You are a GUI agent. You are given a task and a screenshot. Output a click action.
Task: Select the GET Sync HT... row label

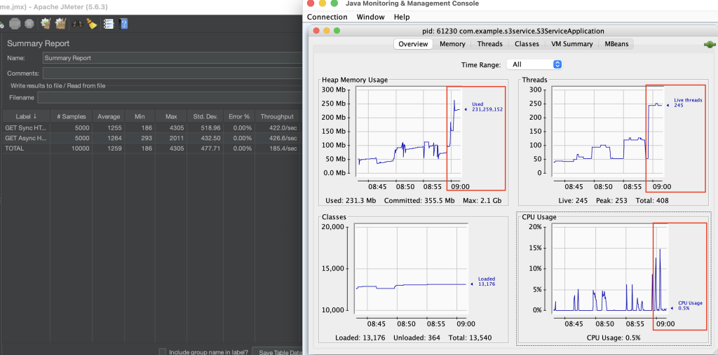(26, 128)
